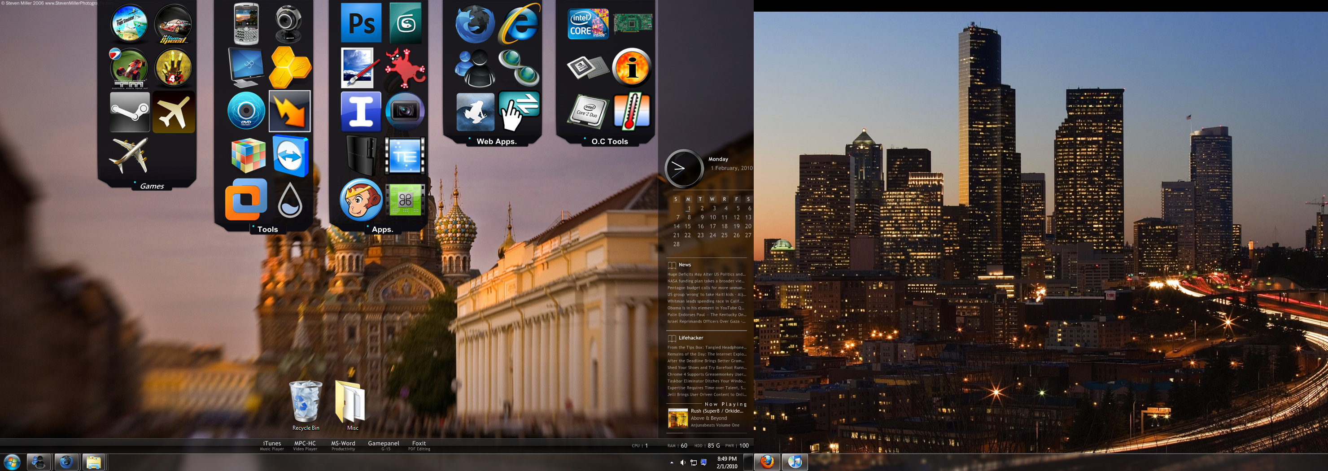Open the webcam icon in Tools dock
Viewport: 1328px width, 471px height.
pyautogui.click(x=288, y=24)
